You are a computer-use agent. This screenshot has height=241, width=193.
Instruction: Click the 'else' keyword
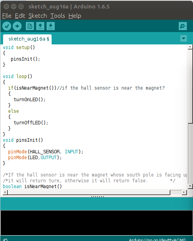(13, 111)
